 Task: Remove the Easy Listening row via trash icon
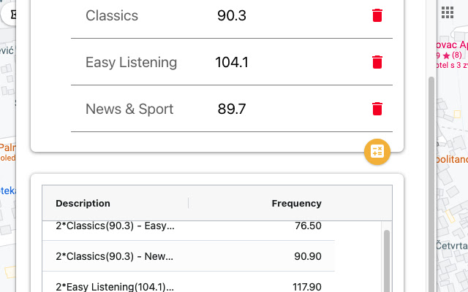(x=377, y=62)
